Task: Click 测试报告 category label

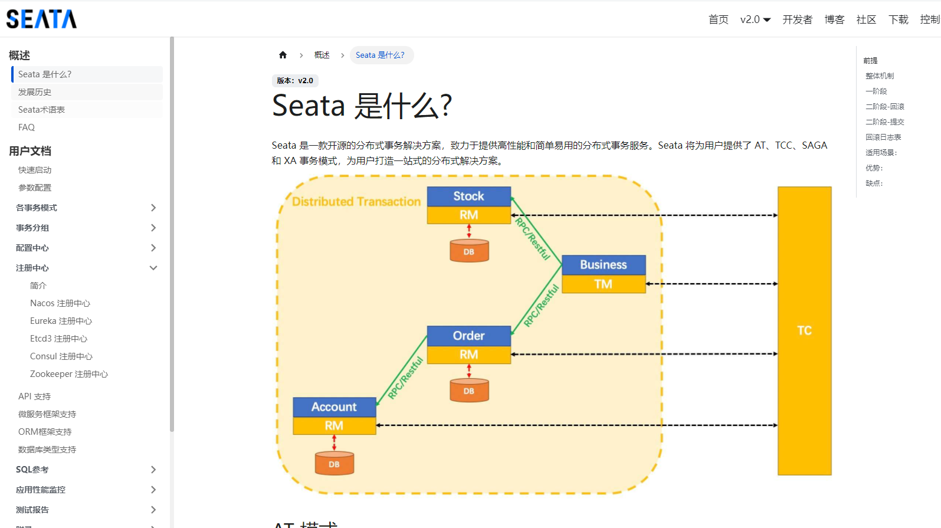Action: click(32, 510)
